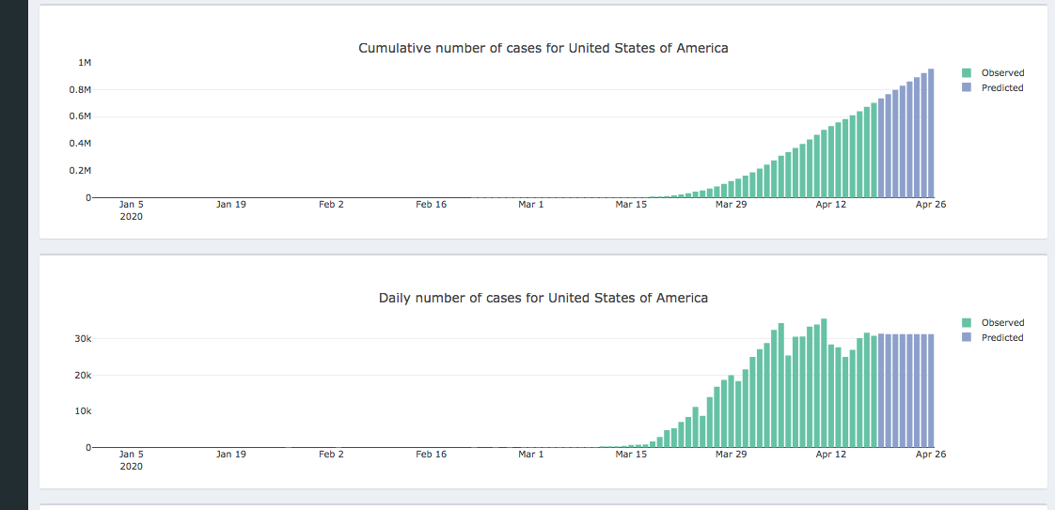Image resolution: width=1055 pixels, height=510 pixels.
Task: Click Mar 29 axis label on daily chart
Action: click(731, 454)
